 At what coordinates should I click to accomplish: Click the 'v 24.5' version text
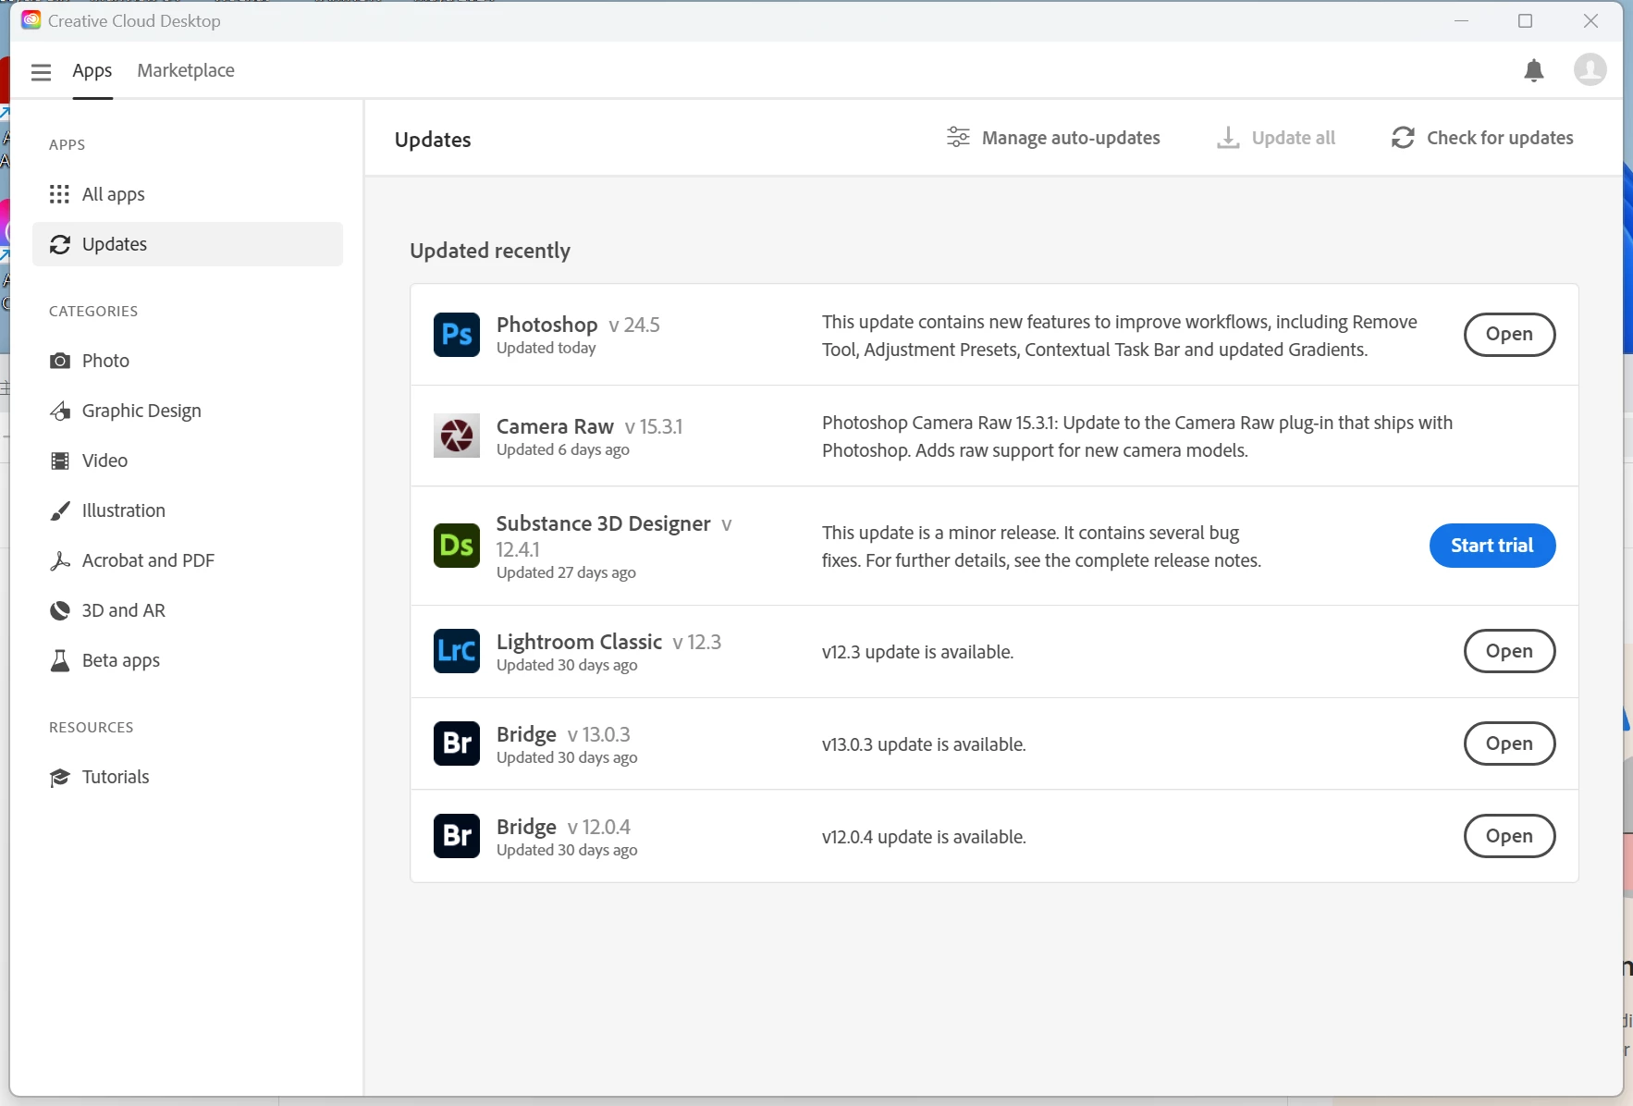coord(634,326)
